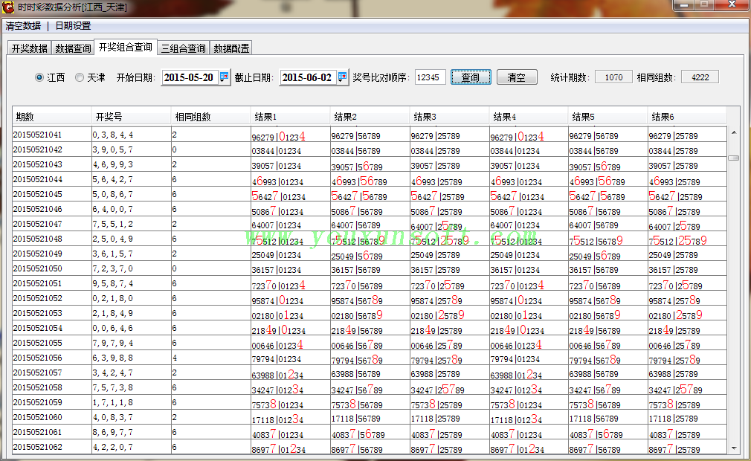The image size is (751, 461).
Task: Click the table scrollbar down arrow
Action: pos(734,448)
